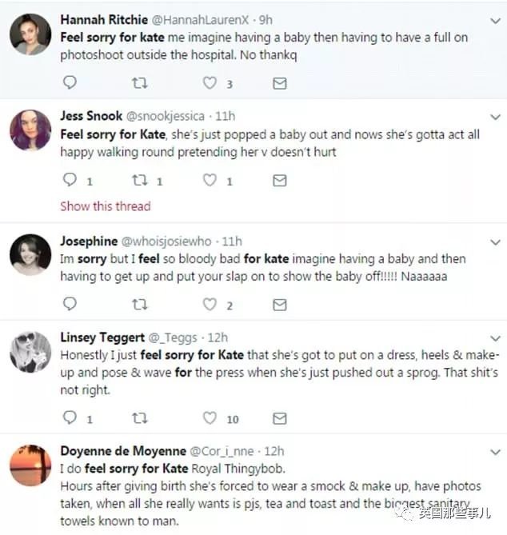Share Linsey Teggert's tweet via envelope icon
Screen dimensions: 507x535
click(x=279, y=417)
